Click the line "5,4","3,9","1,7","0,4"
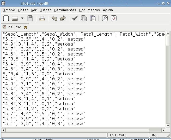The image size is (171, 140). tap(44, 64)
